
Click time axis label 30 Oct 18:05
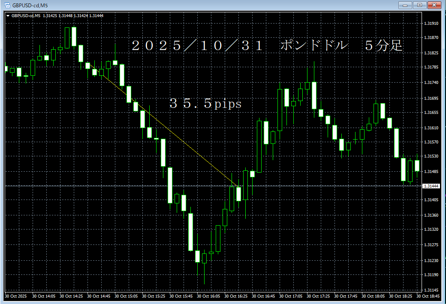click(x=373, y=296)
